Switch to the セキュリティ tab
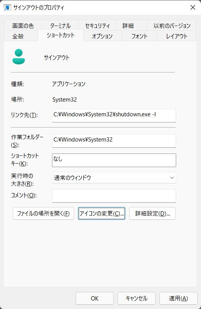The image size is (201, 309). pos(97,26)
